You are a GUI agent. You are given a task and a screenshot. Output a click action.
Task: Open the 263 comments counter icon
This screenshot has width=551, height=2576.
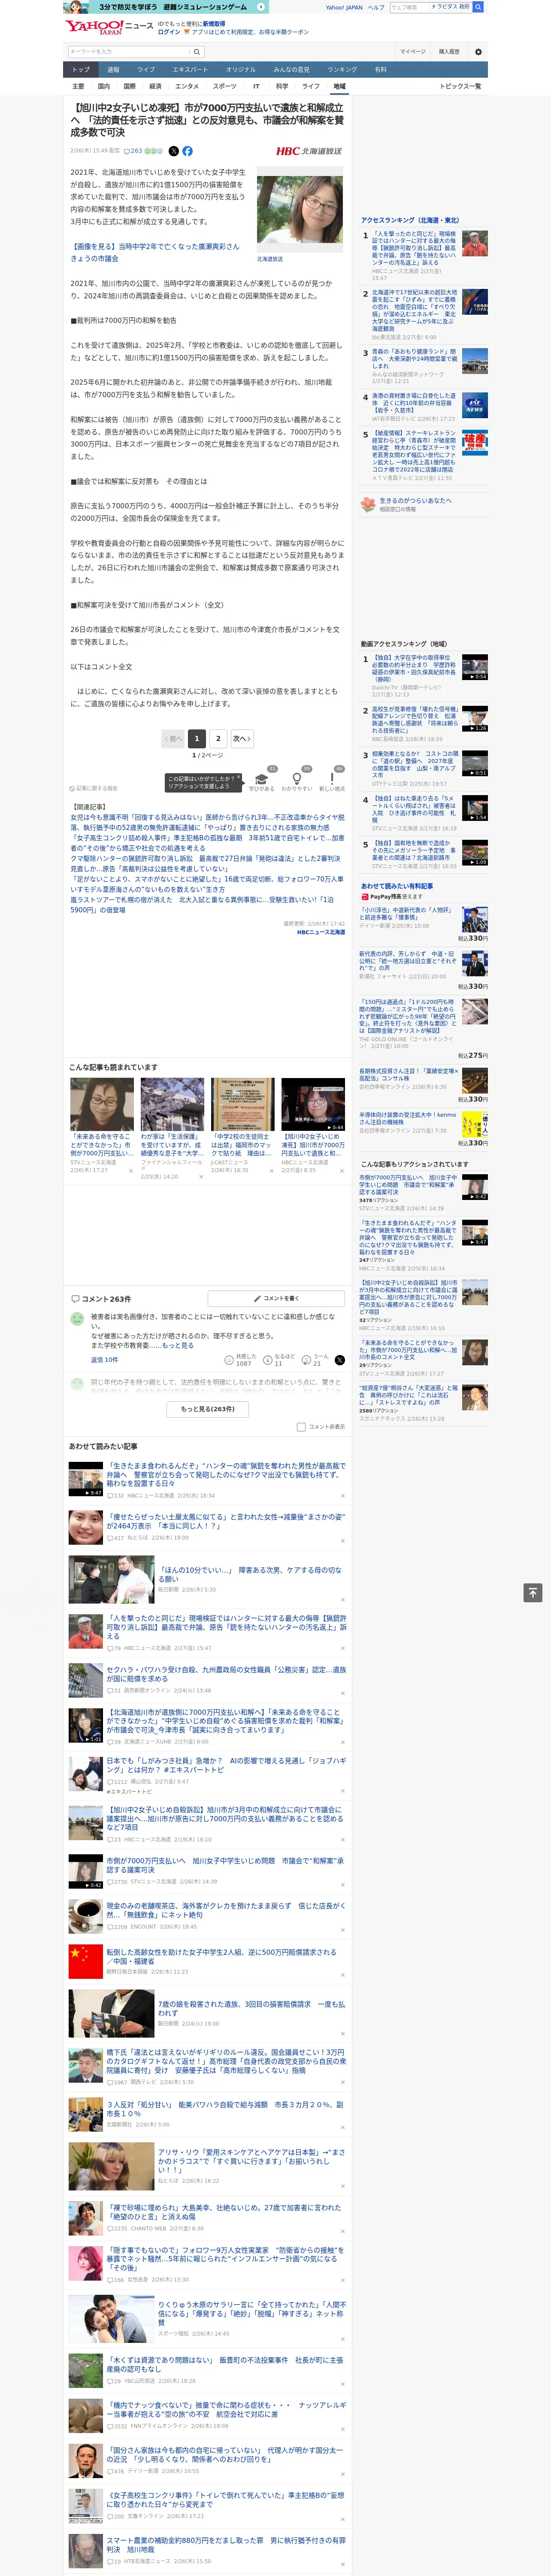132,151
